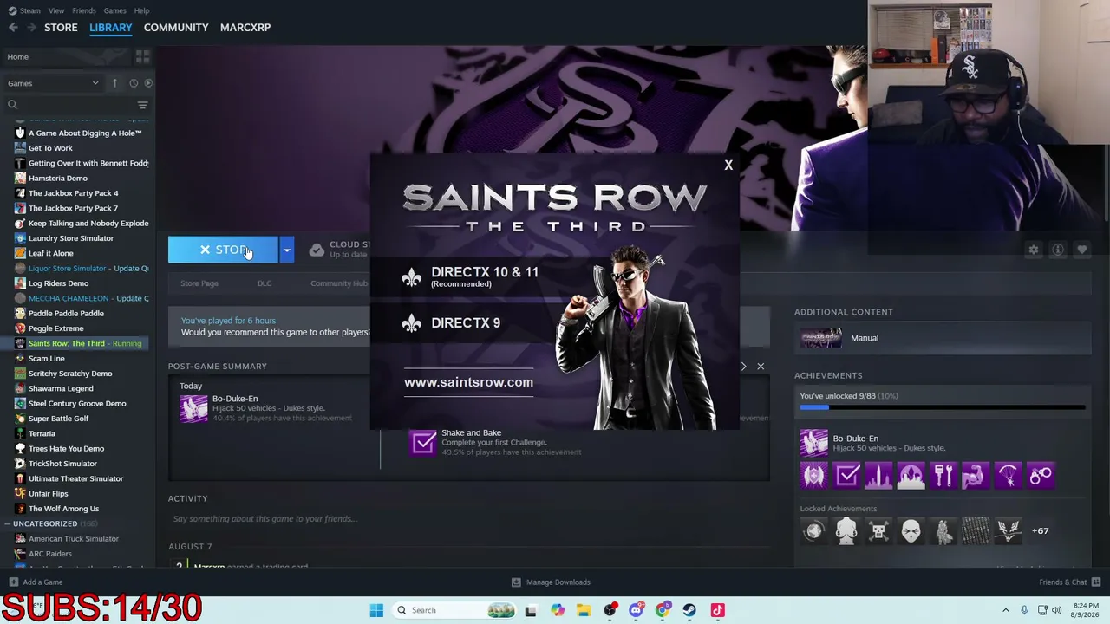The height and width of the screenshot is (624, 1110).
Task: Select the purple checkmark achievement in Achievements panel
Action: (x=847, y=475)
